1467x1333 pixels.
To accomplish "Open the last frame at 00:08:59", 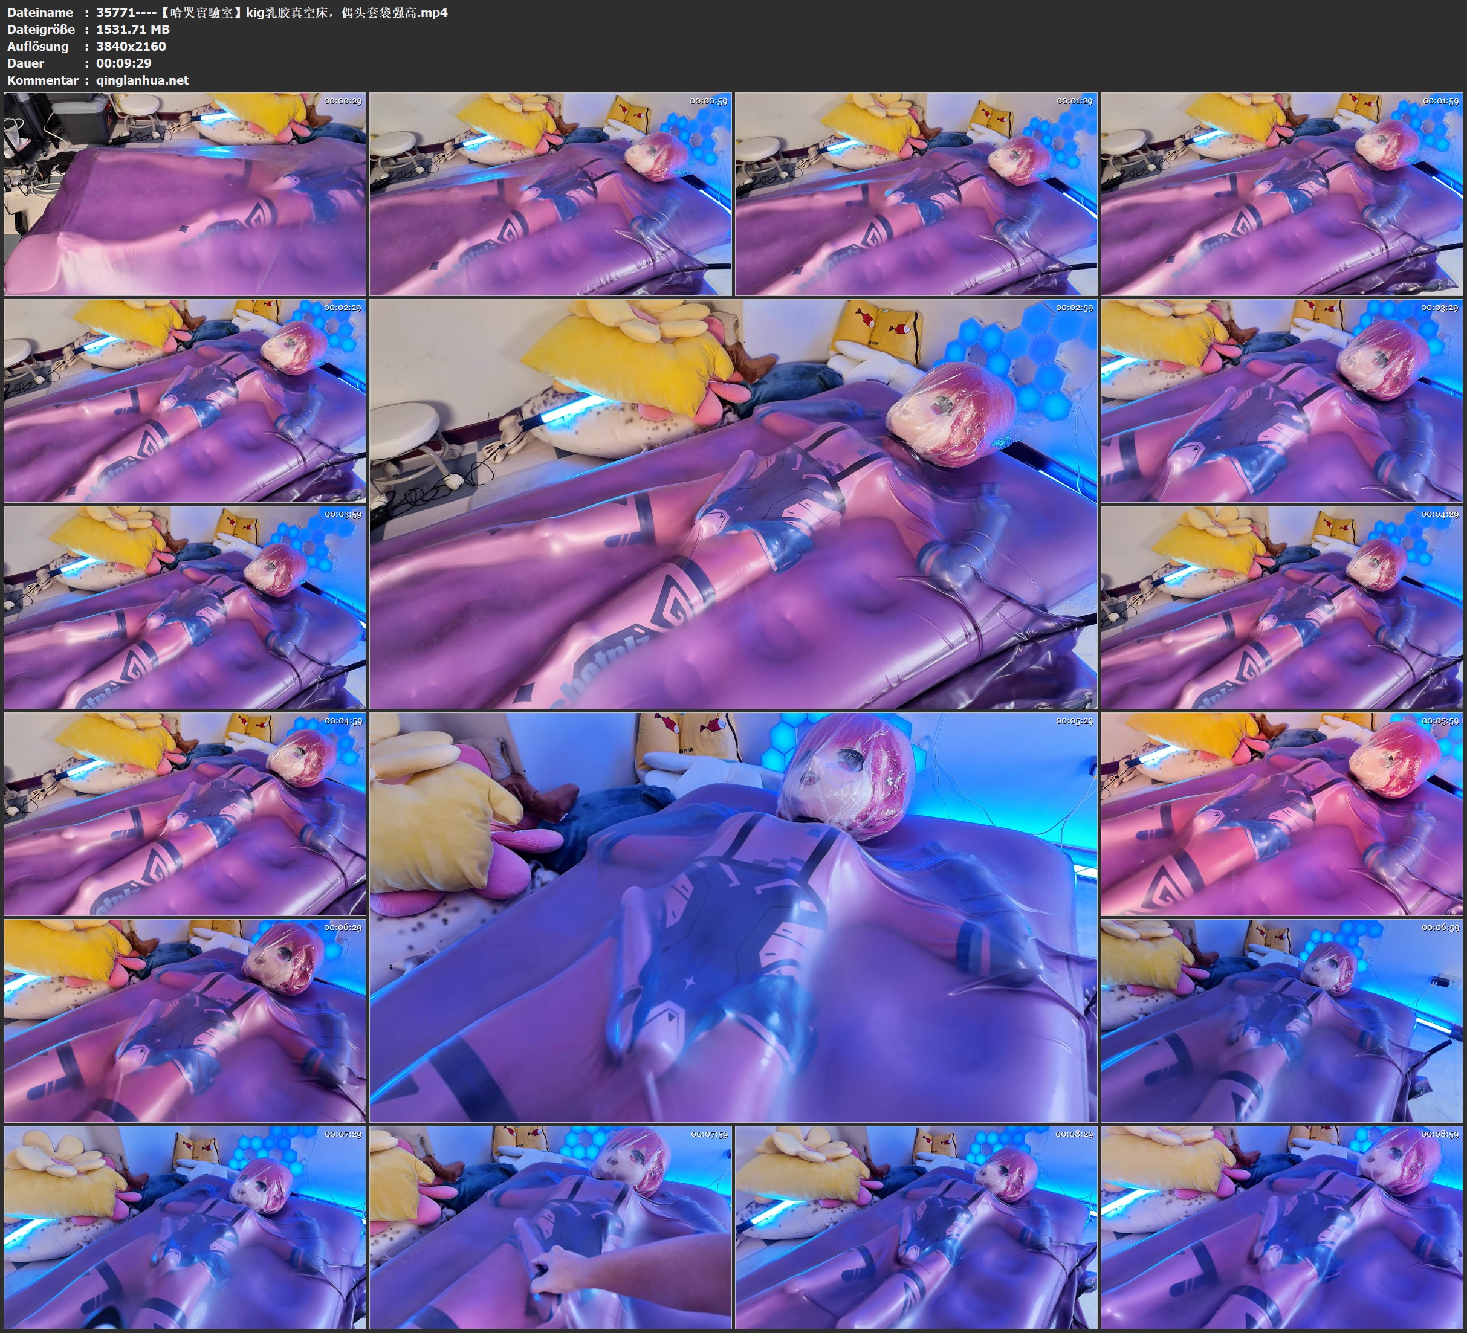I will [1281, 1227].
